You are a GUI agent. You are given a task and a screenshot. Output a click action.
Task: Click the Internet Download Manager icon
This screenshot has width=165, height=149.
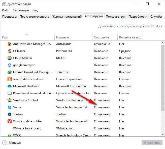10,72
